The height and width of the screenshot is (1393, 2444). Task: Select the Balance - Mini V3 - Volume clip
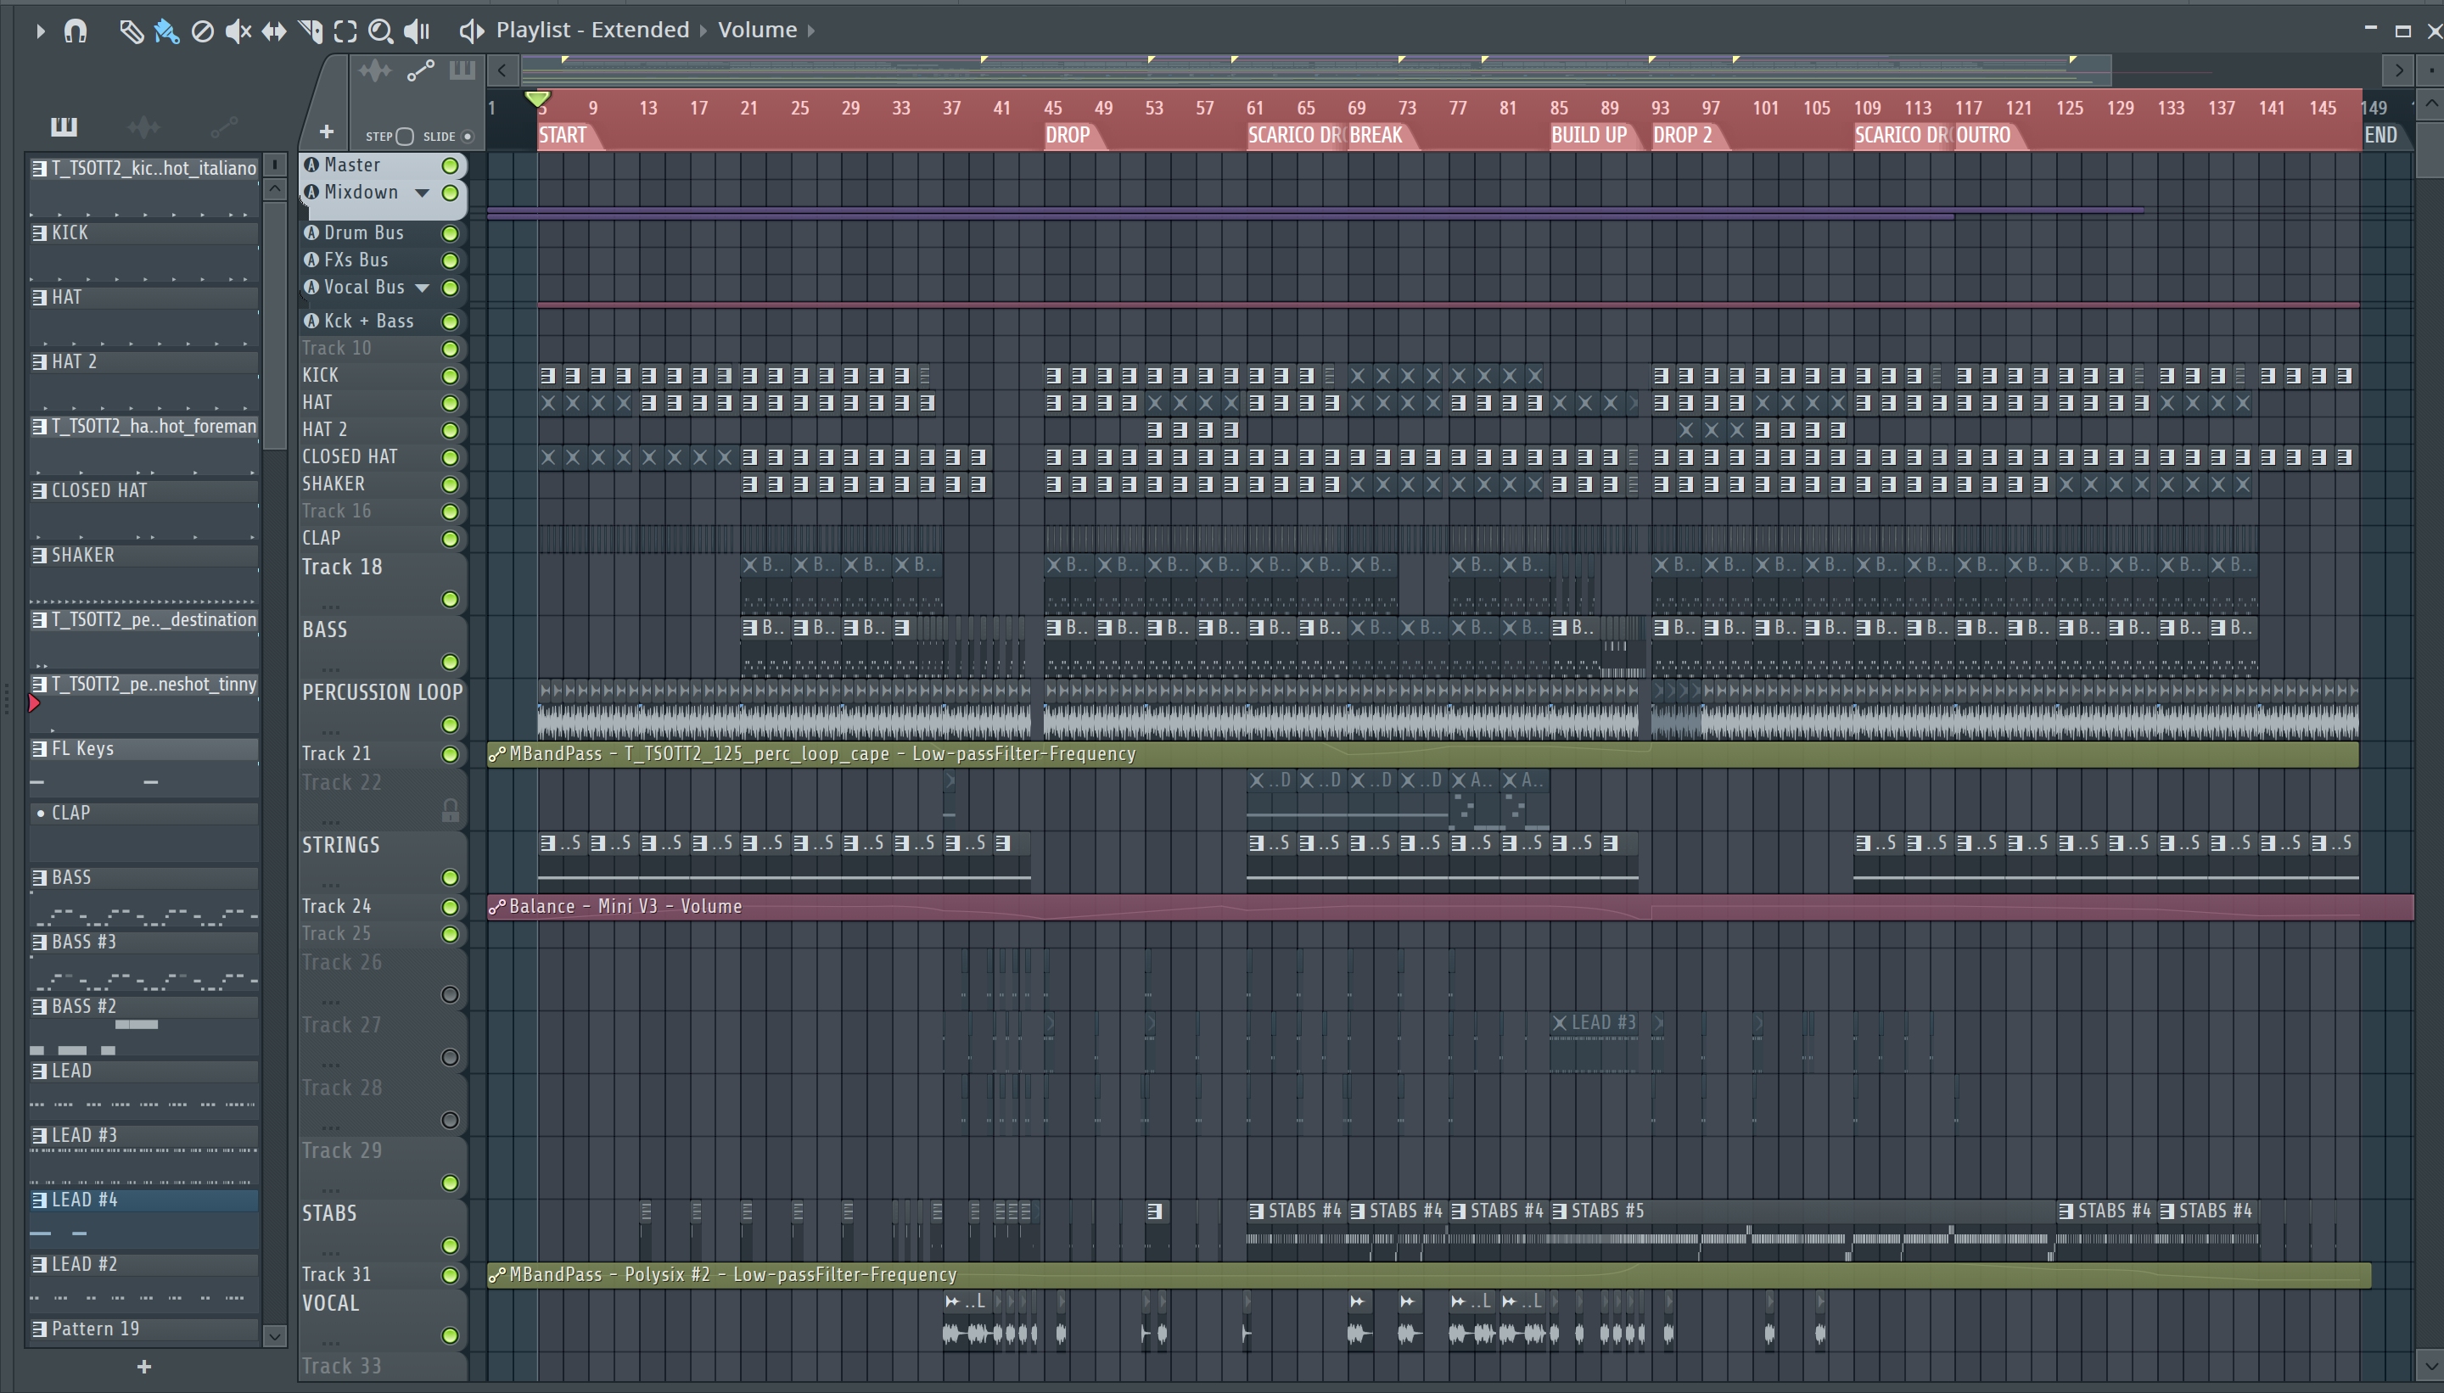pos(1451,907)
